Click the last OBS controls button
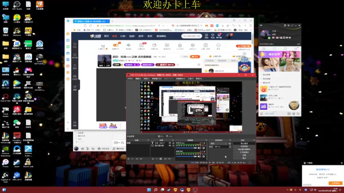Viewport: 344px width, 193px height. 244,158
